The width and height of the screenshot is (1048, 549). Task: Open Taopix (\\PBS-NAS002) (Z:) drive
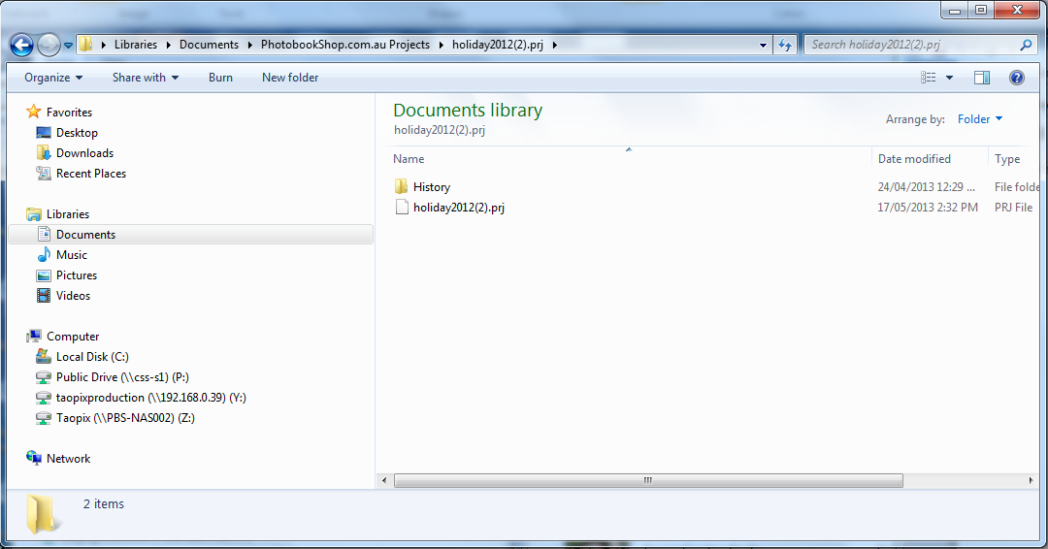(125, 418)
